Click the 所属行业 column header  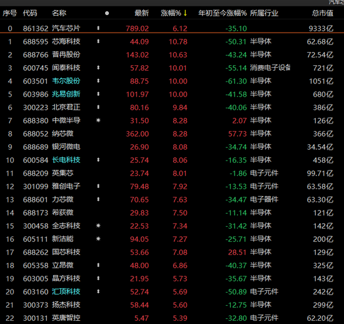(264, 13)
